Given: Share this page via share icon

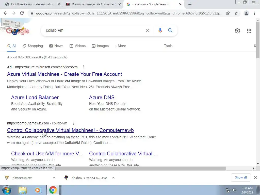Looking at the screenshot, I should pyautogui.click(x=228, y=13).
